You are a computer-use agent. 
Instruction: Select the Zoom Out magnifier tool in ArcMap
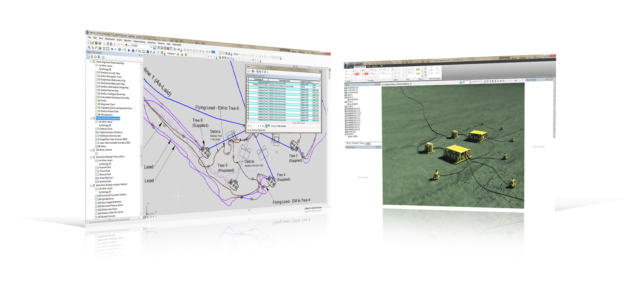(93, 48)
